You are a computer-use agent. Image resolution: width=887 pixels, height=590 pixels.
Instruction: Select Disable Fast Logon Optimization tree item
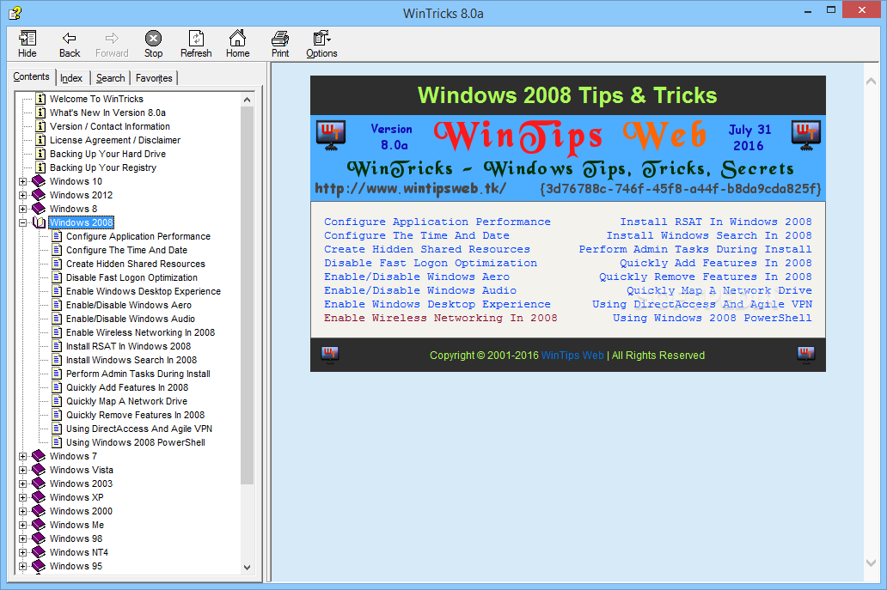tap(132, 277)
